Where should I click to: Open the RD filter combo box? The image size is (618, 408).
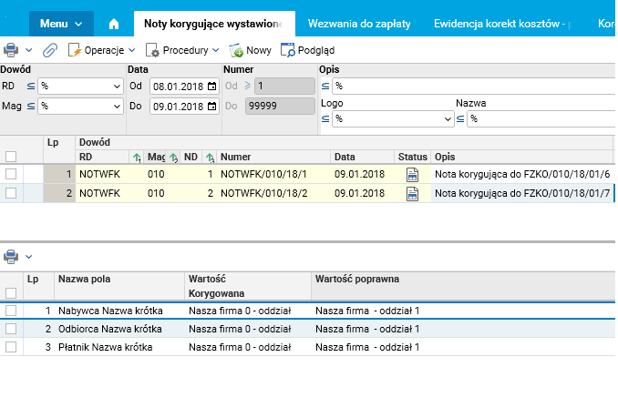pos(80,86)
